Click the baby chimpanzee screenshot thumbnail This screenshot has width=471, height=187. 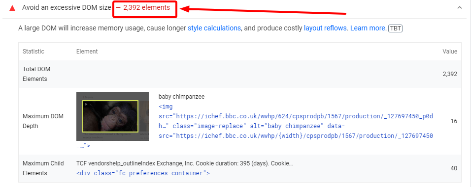(x=113, y=116)
